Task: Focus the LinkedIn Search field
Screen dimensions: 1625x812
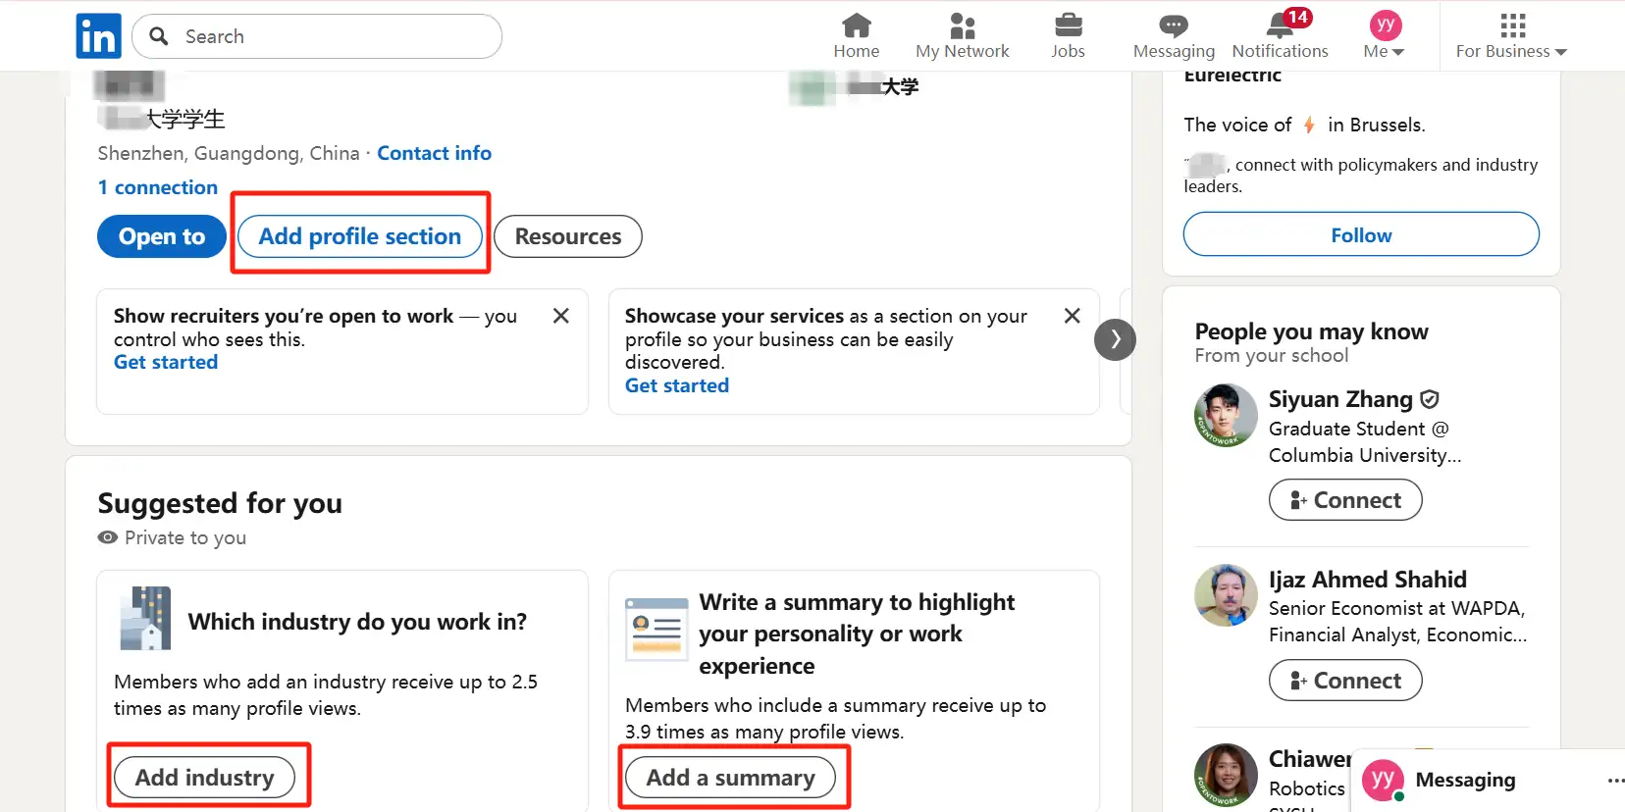Action: click(317, 36)
